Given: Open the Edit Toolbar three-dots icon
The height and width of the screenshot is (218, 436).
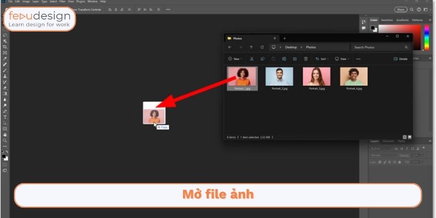Looking at the screenshot, I should click(5, 146).
